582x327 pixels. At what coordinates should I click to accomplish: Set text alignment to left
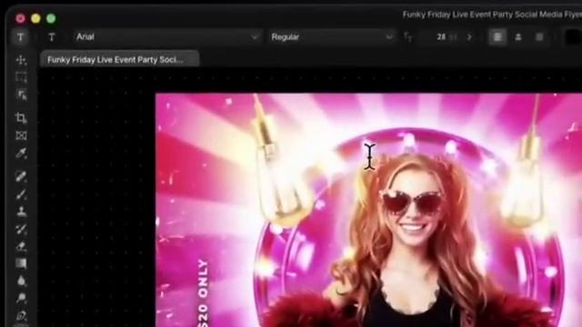(497, 37)
